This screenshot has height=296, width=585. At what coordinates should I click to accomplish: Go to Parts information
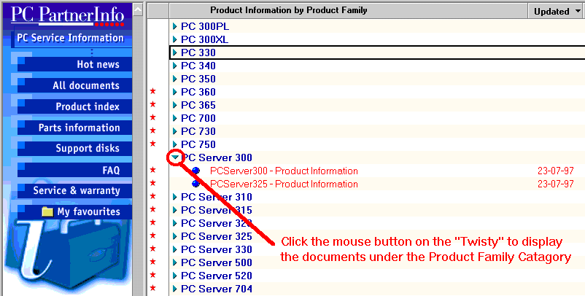pyautogui.click(x=79, y=128)
